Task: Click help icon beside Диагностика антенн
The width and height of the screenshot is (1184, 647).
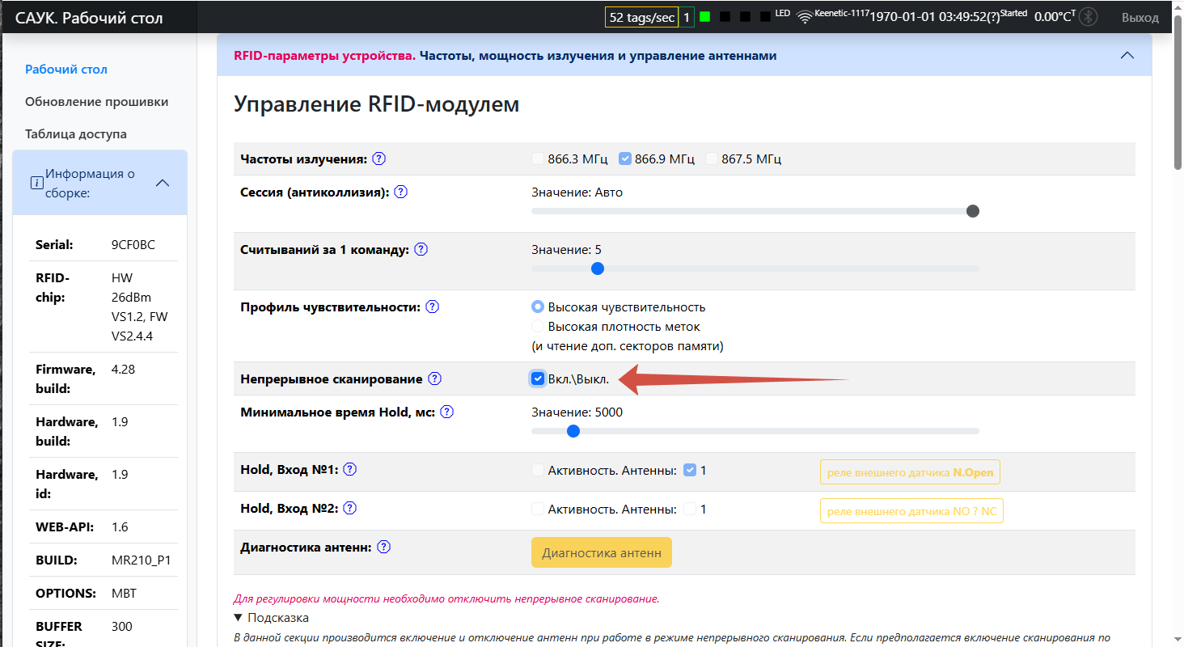Action: pyautogui.click(x=384, y=546)
